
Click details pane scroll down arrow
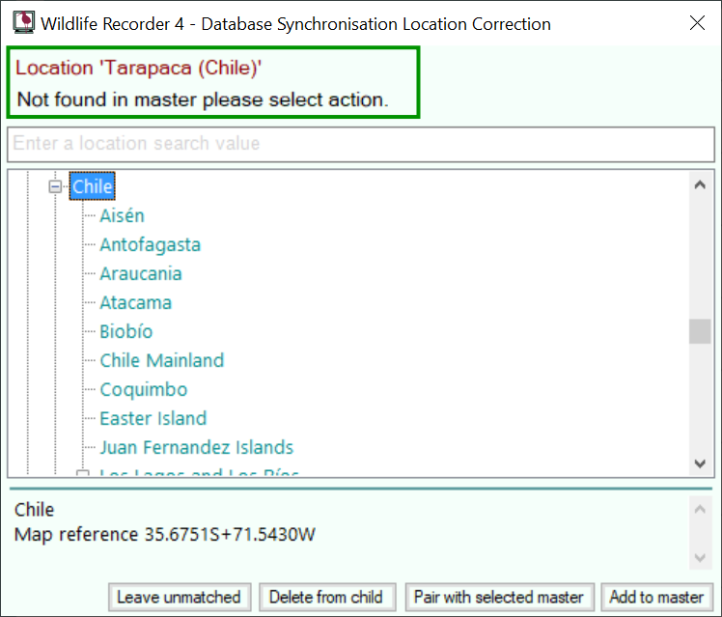pos(700,558)
